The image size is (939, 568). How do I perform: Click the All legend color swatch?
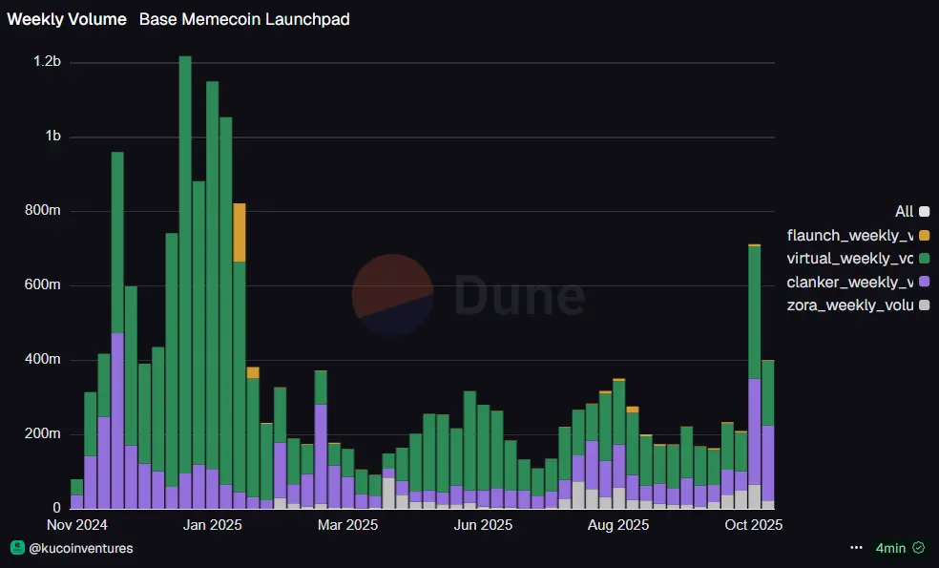[x=924, y=212]
